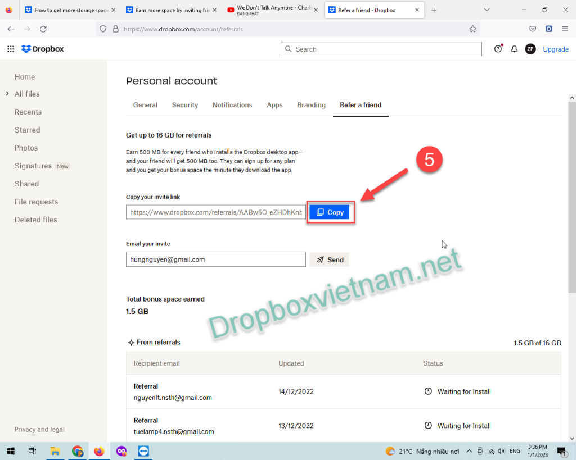Viewport: 576px width, 460px height.
Task: Open Starred in sidebar
Action: [x=27, y=130]
